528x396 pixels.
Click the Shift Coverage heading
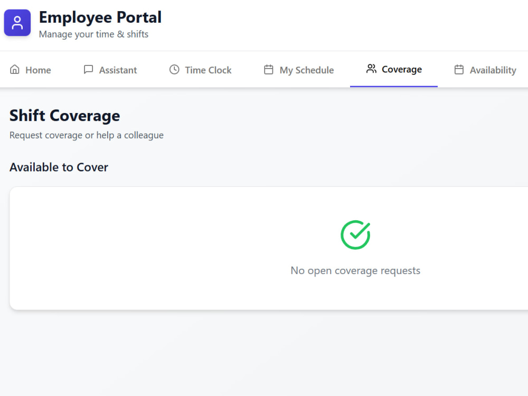coord(64,116)
